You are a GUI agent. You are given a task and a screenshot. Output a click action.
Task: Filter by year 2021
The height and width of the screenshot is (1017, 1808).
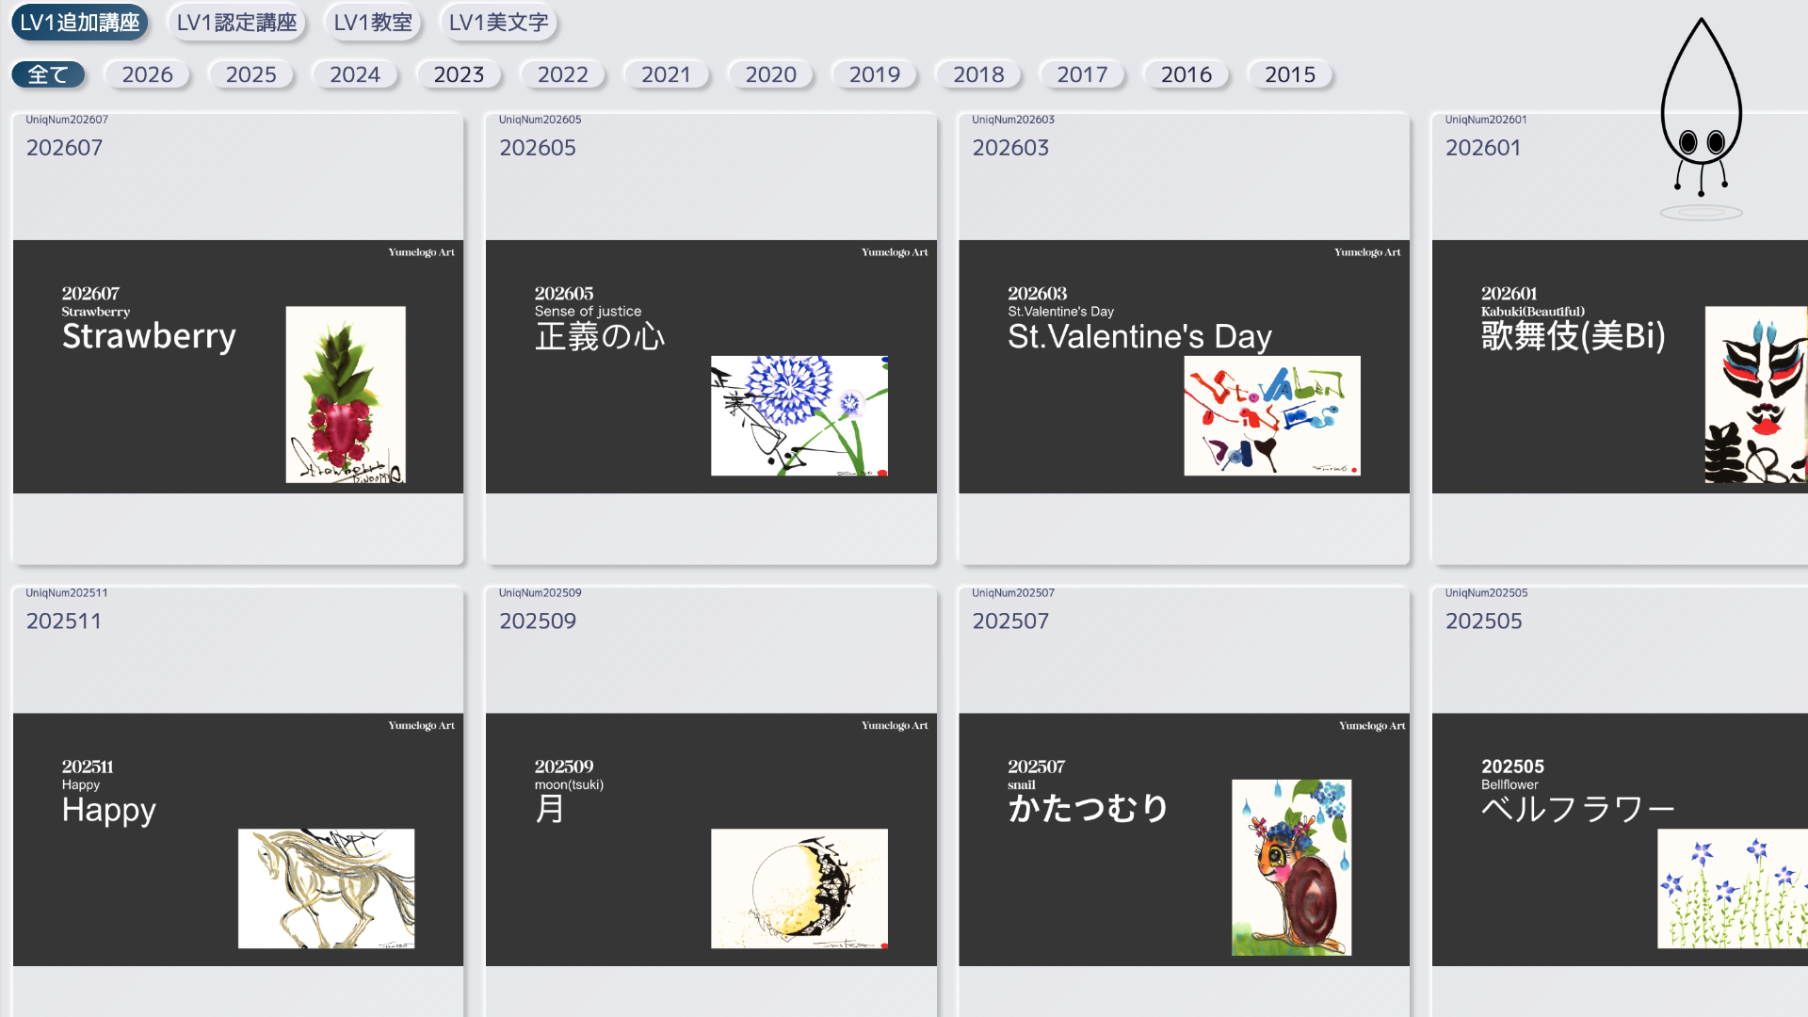point(666,74)
